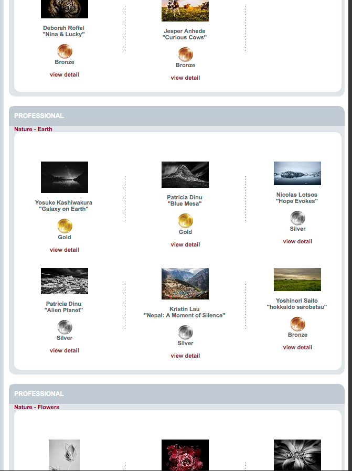Click Bronze medal under hokkaido sarobetsu
Screen dimensions: 352x471
pyautogui.click(x=297, y=324)
